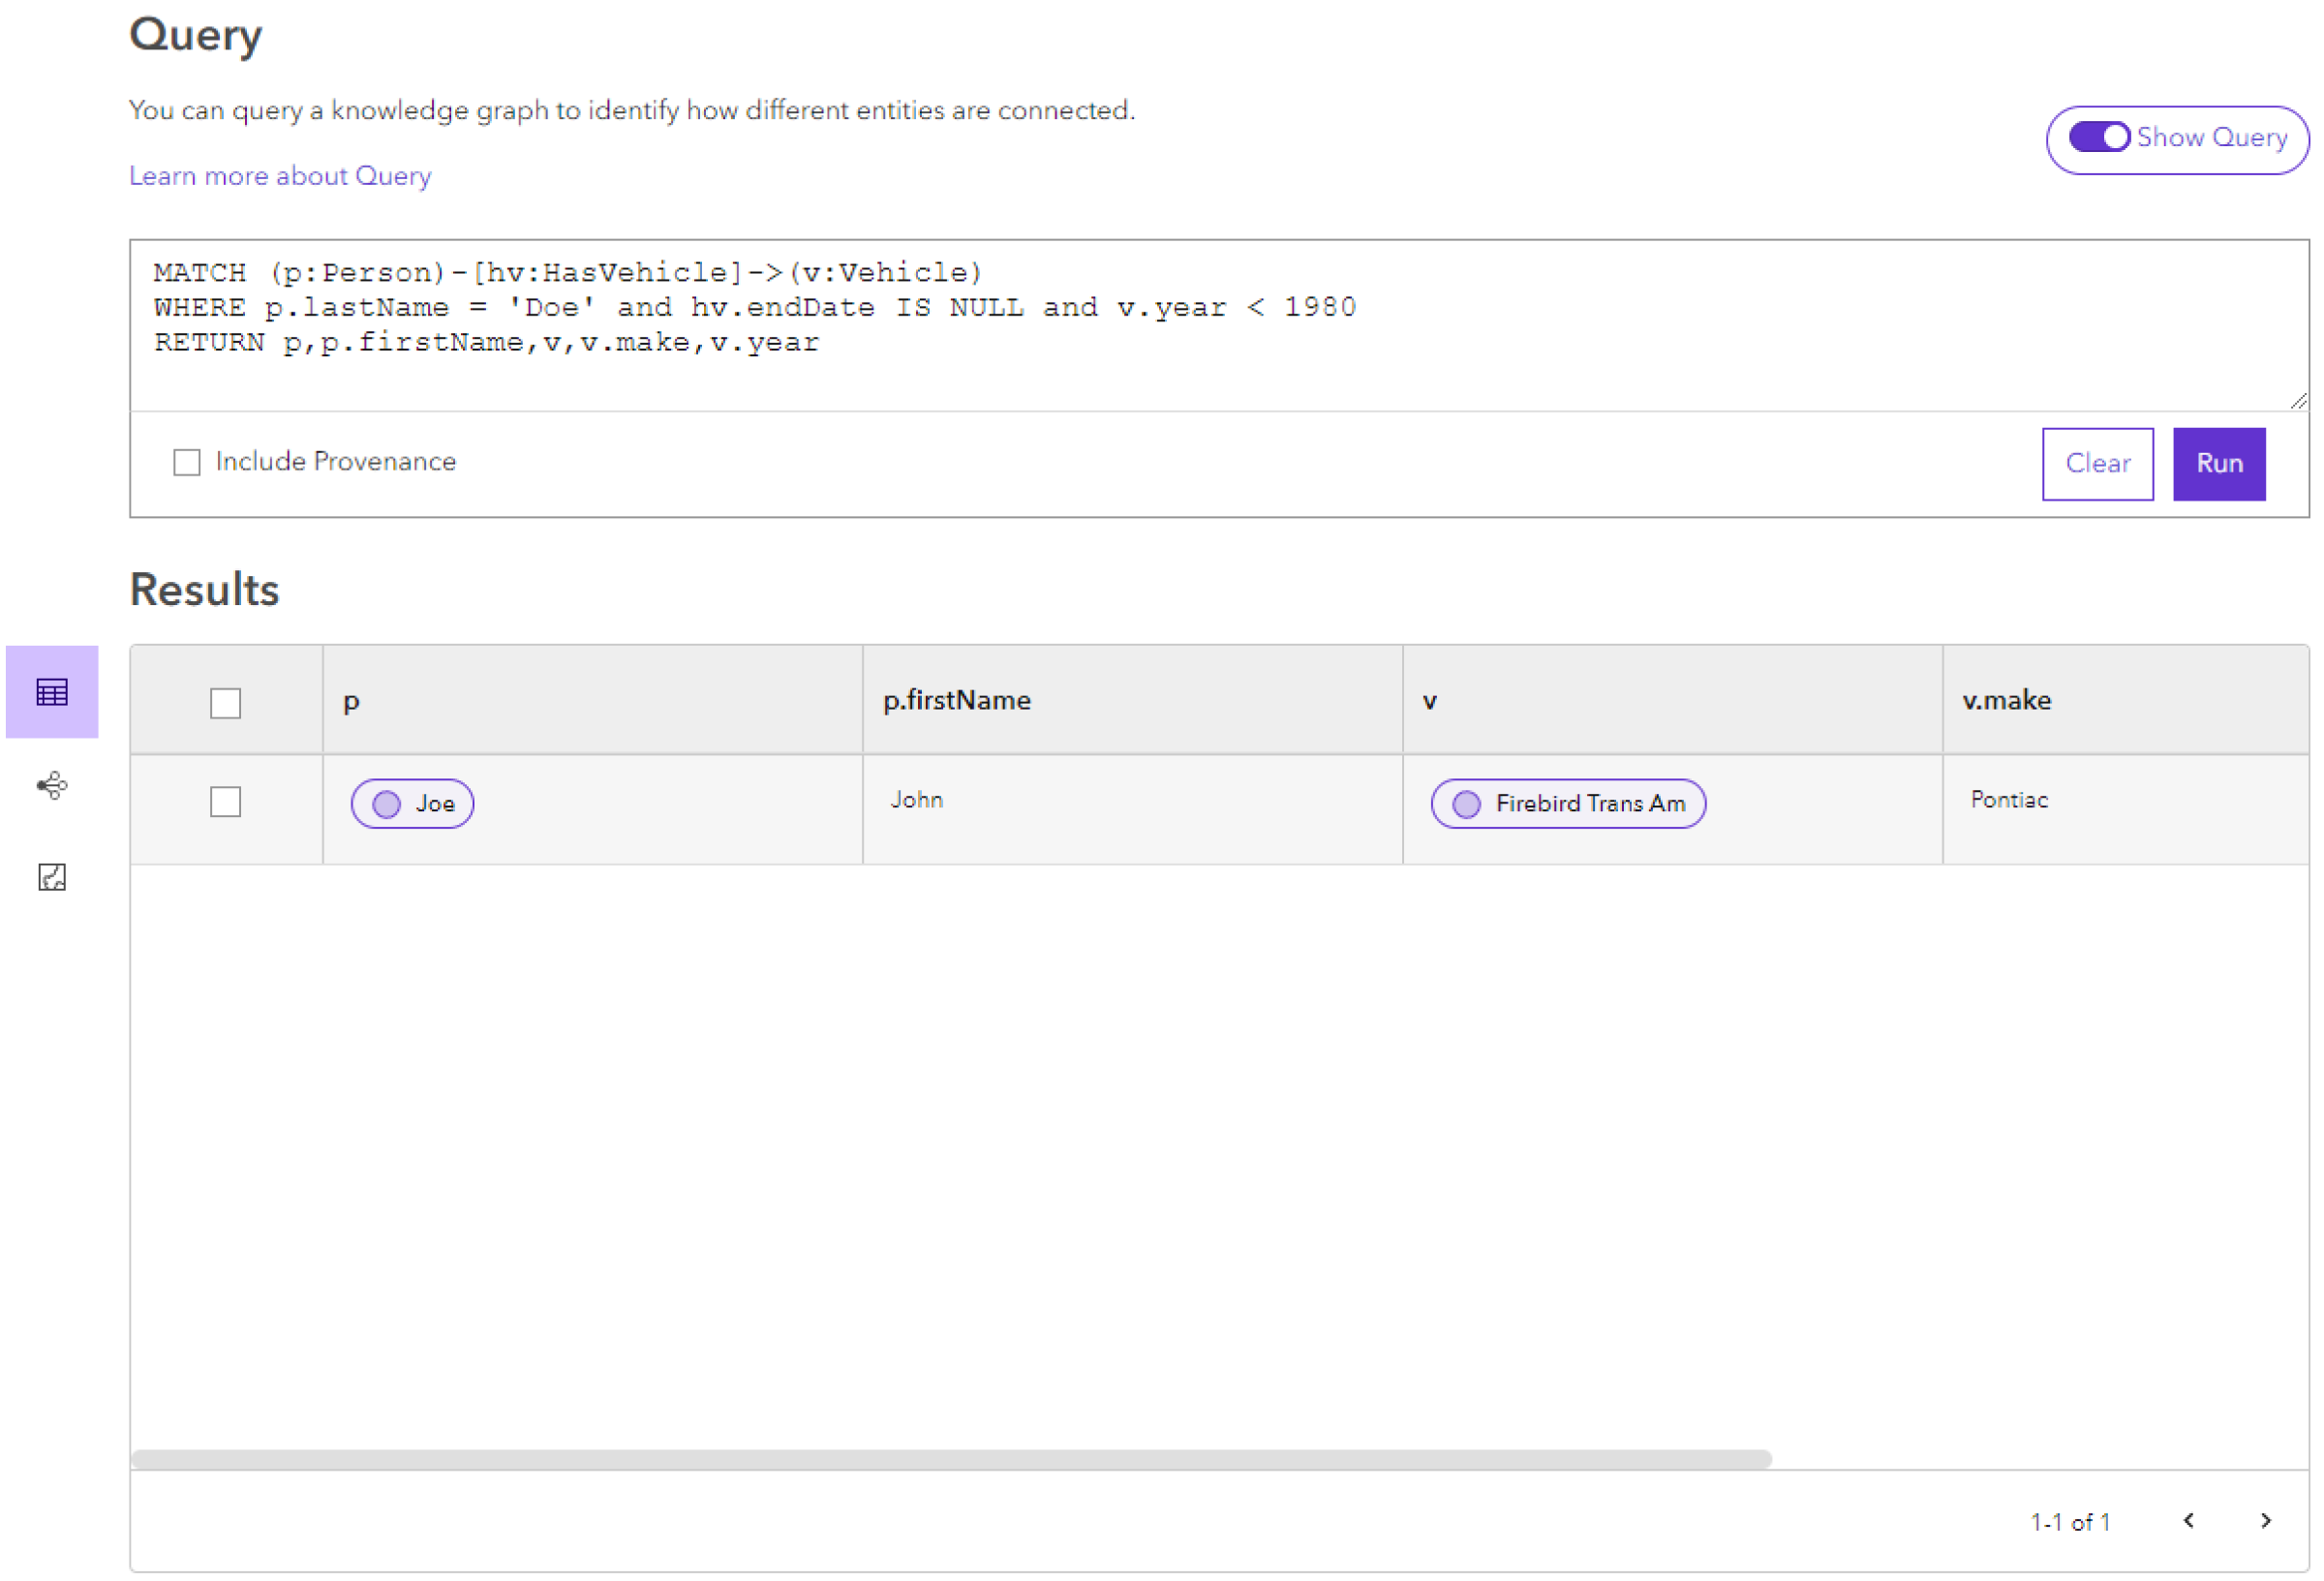Click the 'Joe' person node icon

pos(388,805)
